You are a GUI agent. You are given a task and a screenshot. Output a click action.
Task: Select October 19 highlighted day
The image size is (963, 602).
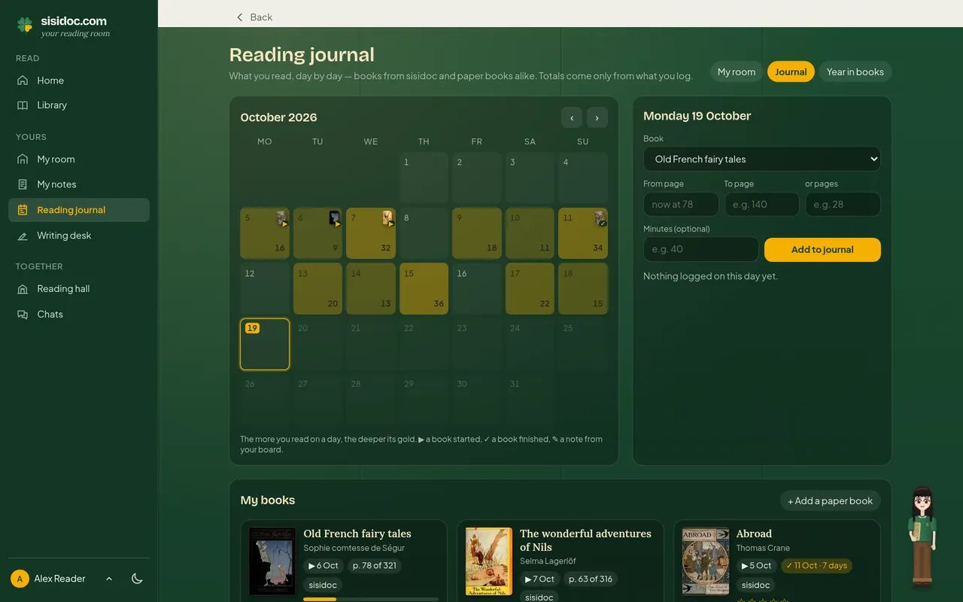[265, 344]
